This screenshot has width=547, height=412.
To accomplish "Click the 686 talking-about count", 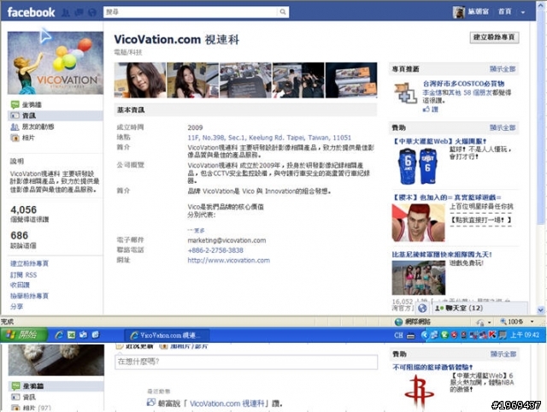I will click(19, 236).
